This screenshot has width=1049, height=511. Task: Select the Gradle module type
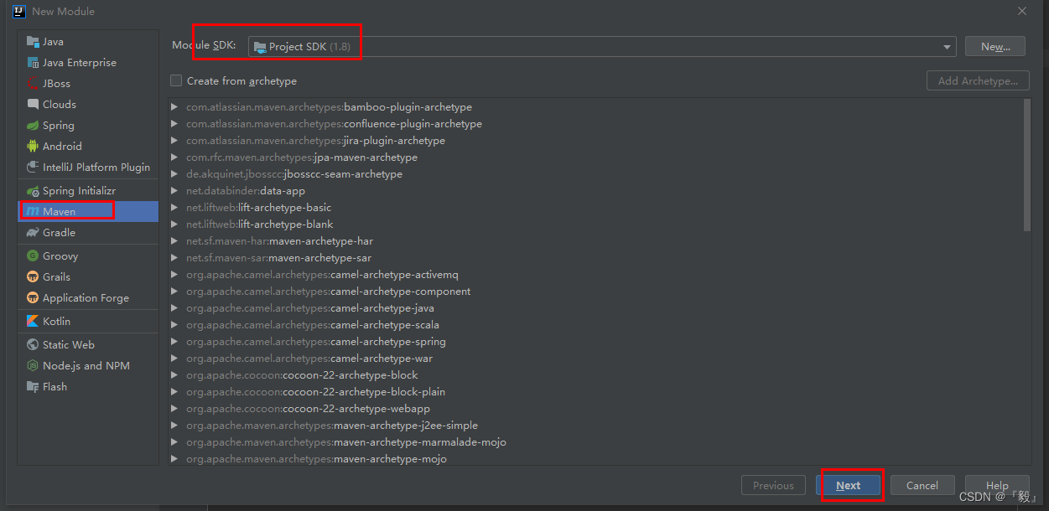click(x=88, y=233)
